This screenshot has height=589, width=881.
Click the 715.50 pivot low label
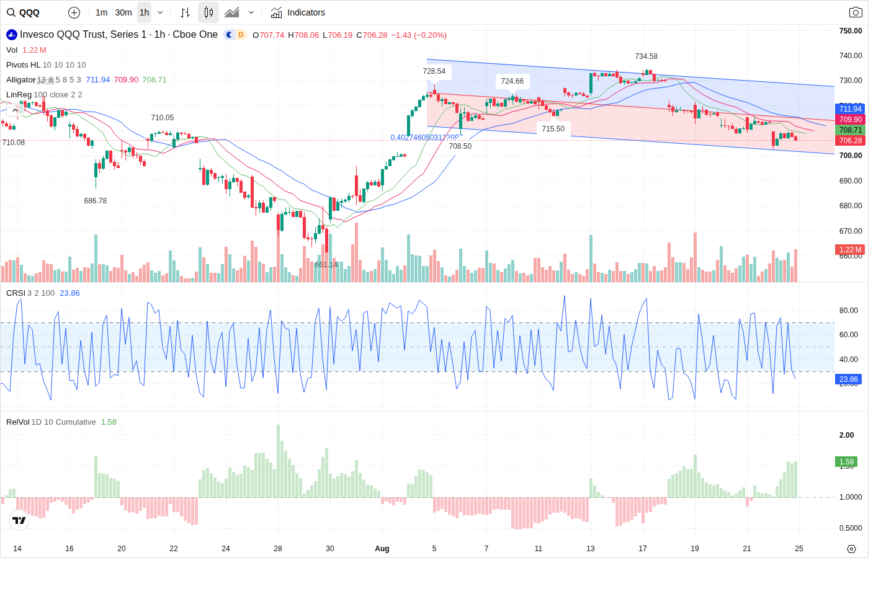click(553, 129)
